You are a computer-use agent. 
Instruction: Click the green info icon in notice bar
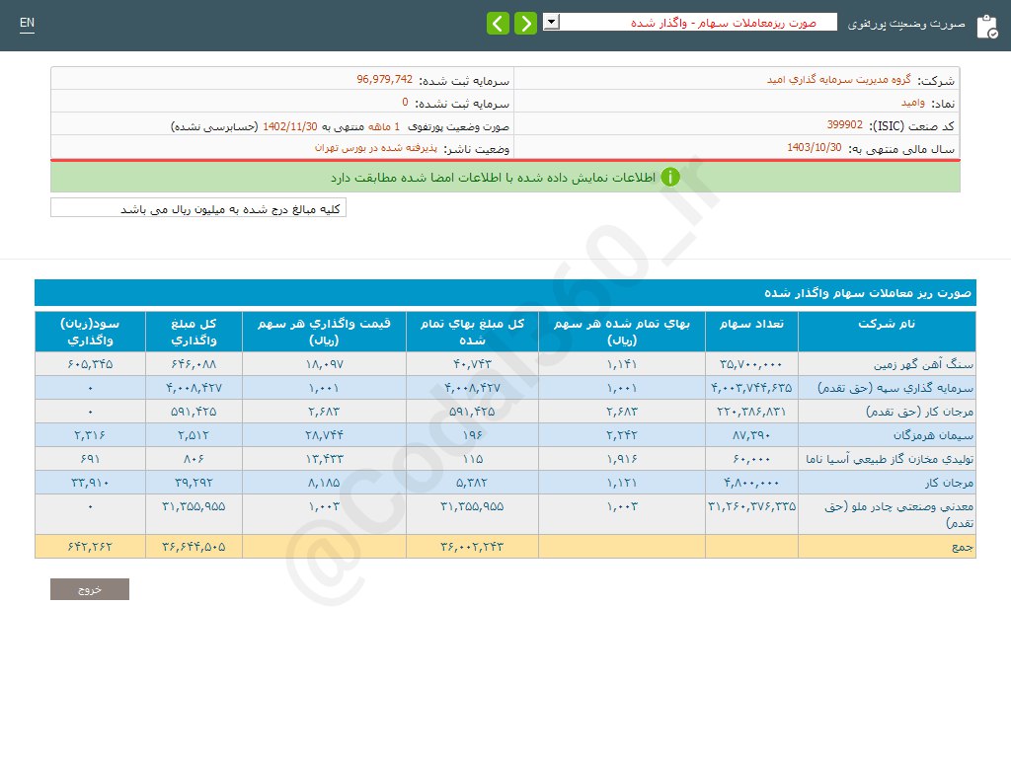(670, 178)
